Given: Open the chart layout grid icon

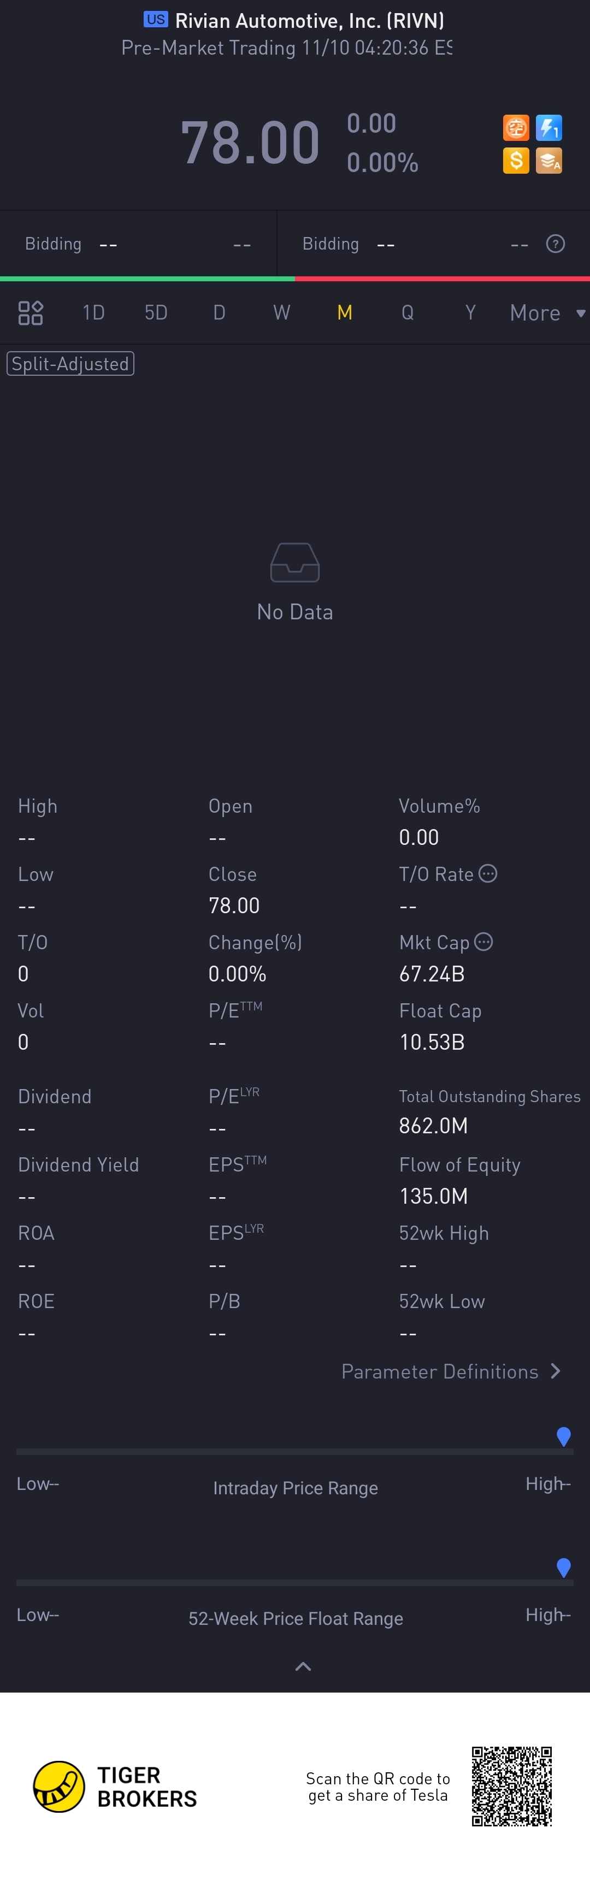Looking at the screenshot, I should pos(31,312).
